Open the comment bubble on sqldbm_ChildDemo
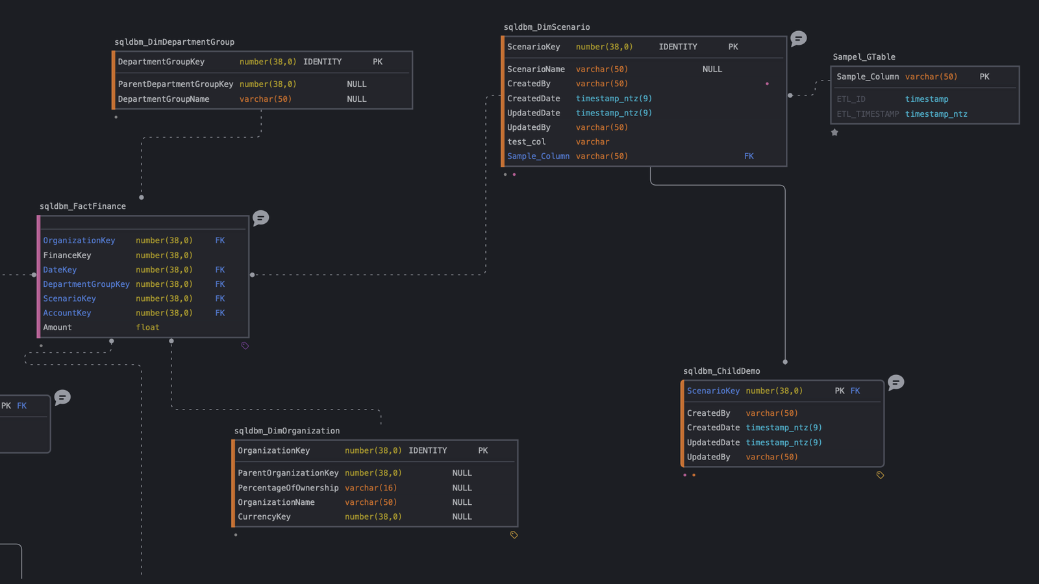Viewport: 1039px width, 584px height. 895,383
